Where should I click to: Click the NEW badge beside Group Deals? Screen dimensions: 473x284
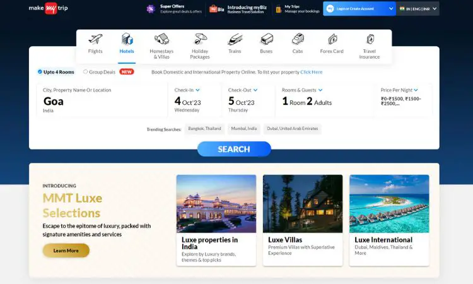pos(127,72)
